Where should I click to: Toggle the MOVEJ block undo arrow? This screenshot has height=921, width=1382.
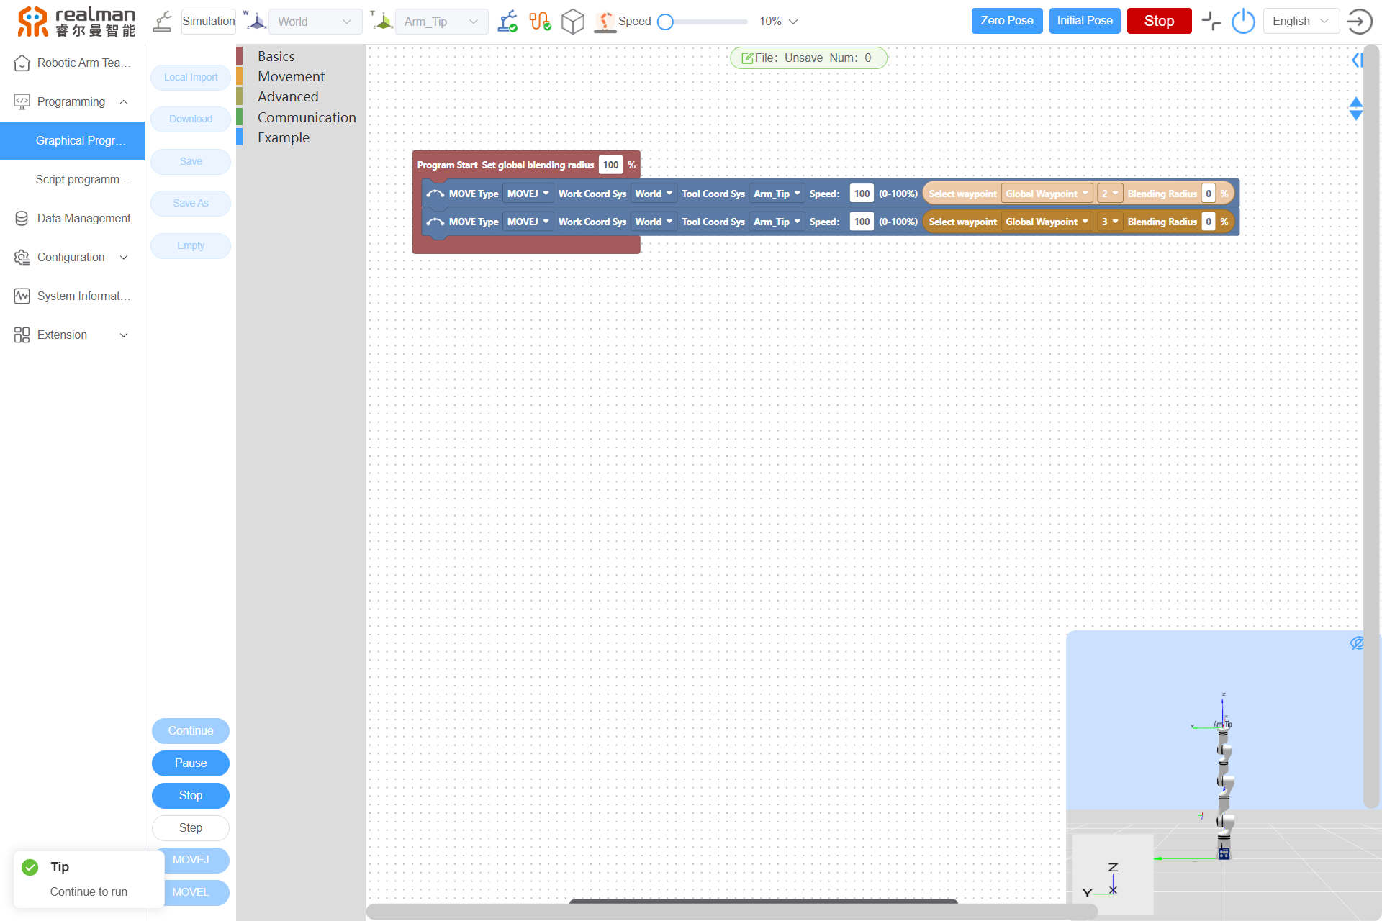pos(436,194)
